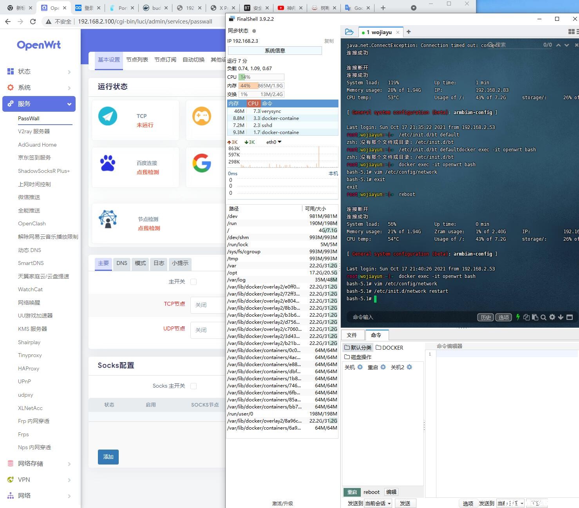Click the Google connection test icon
579x508 pixels.
coord(202,163)
